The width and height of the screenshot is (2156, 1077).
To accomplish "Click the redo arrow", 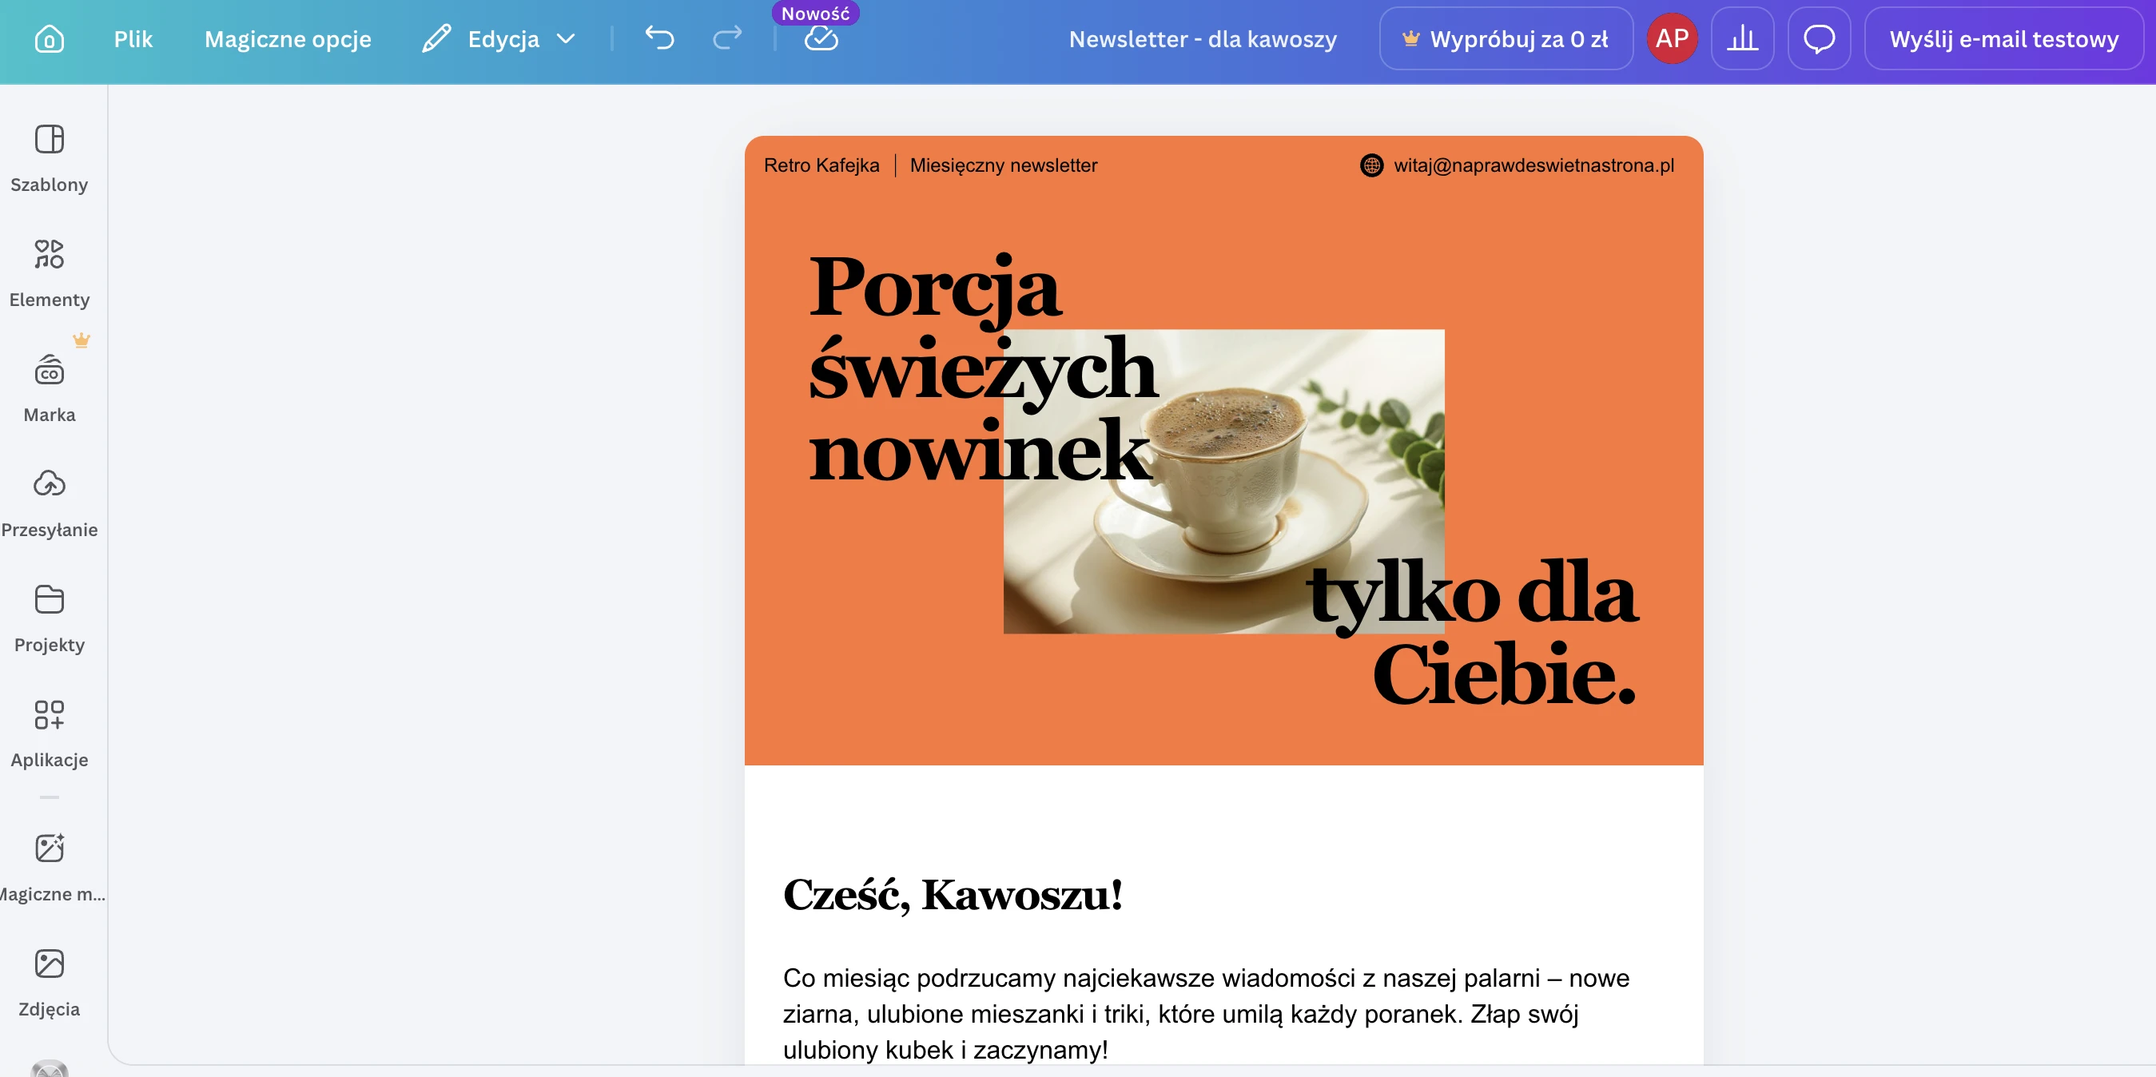I will pyautogui.click(x=727, y=38).
